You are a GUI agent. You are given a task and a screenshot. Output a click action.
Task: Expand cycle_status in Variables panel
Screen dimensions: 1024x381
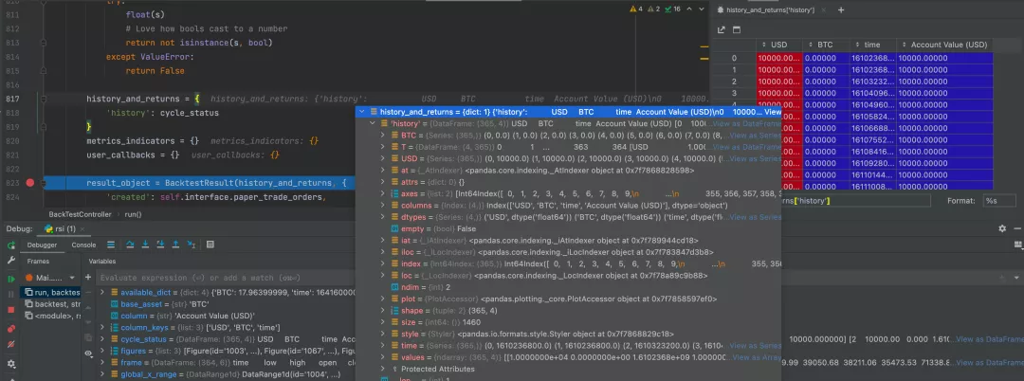pos(102,339)
